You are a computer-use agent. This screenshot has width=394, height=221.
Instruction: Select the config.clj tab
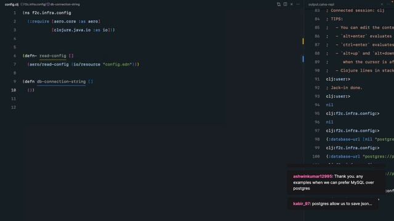11,4
